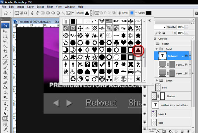Open the Image menu

pyautogui.click(x=20, y=7)
